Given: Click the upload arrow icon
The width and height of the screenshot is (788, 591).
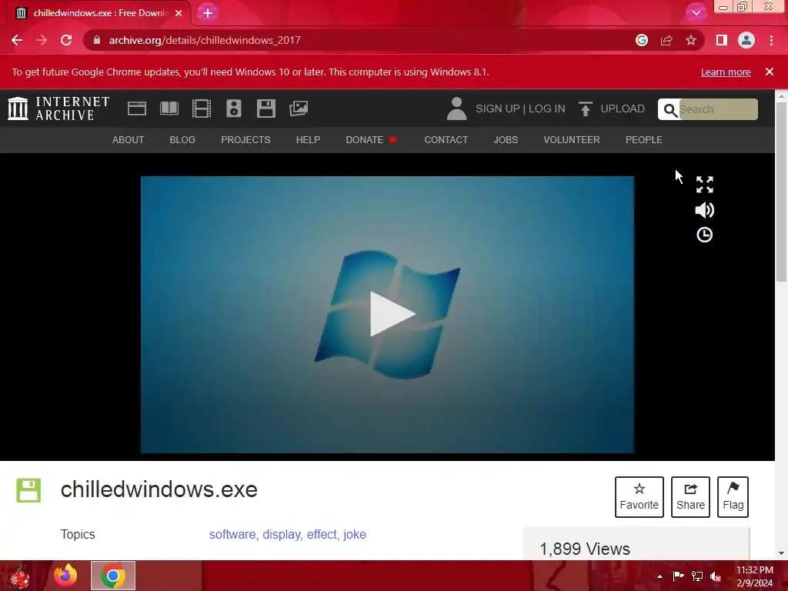Looking at the screenshot, I should click(x=585, y=109).
